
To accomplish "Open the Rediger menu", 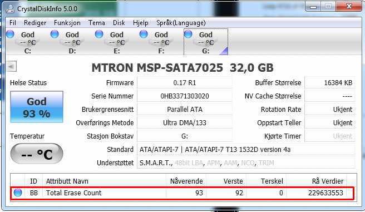I will click(35, 23).
